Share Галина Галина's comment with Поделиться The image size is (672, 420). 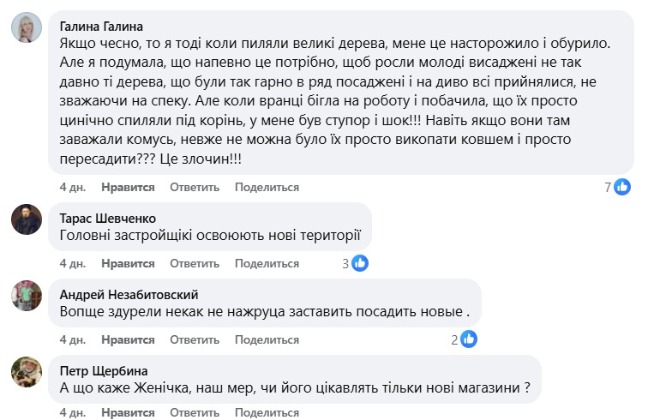pyautogui.click(x=267, y=187)
